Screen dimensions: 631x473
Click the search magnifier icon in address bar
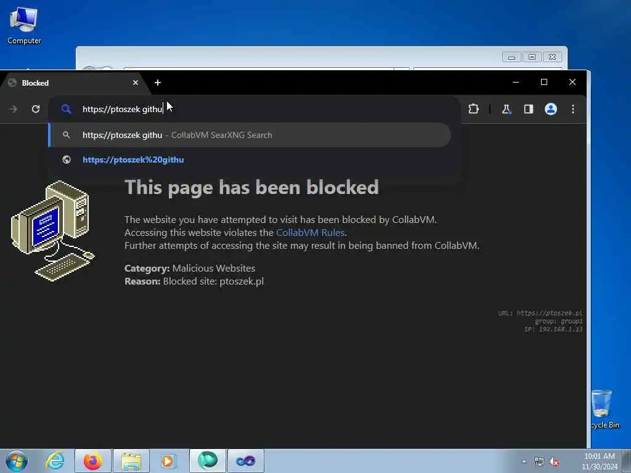click(67, 109)
